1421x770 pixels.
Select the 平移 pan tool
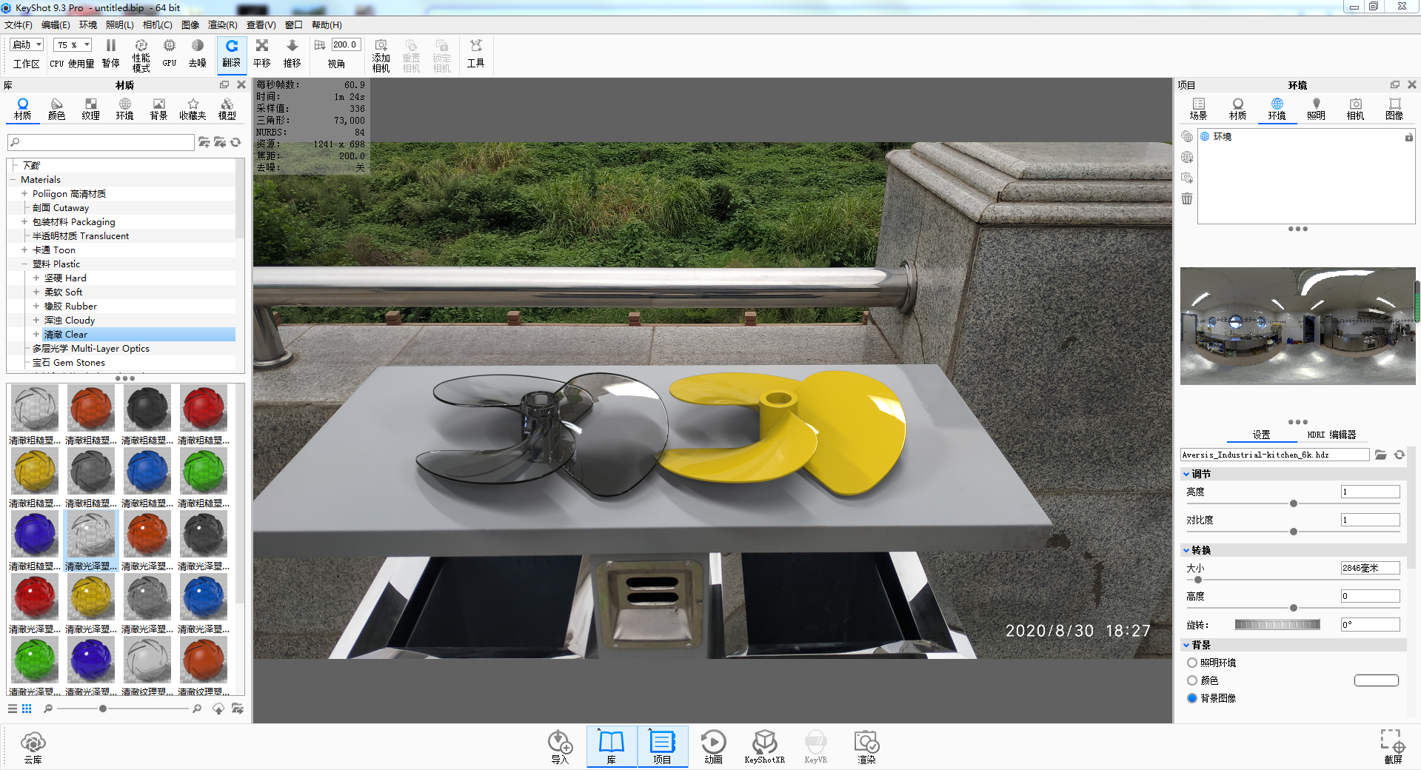(x=262, y=54)
